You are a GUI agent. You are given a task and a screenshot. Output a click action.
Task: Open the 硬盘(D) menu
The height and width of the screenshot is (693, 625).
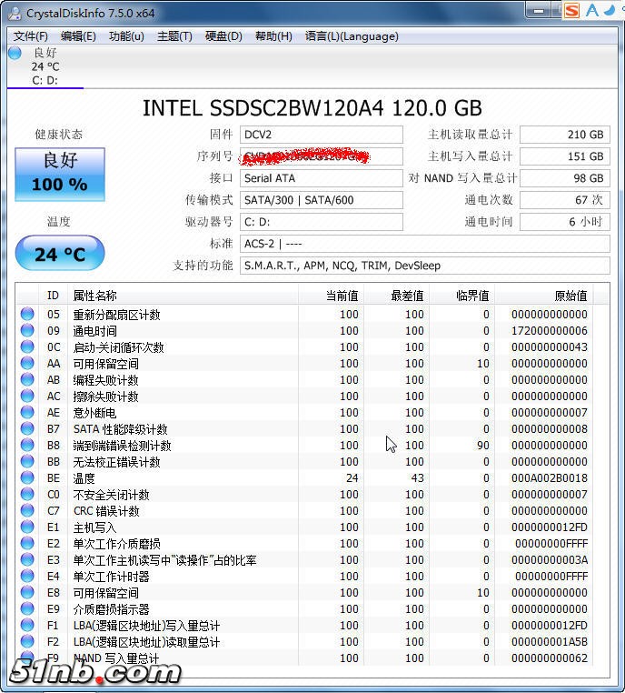coord(223,36)
